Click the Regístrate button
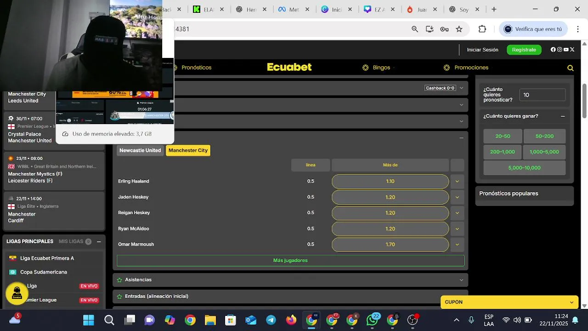 point(524,50)
